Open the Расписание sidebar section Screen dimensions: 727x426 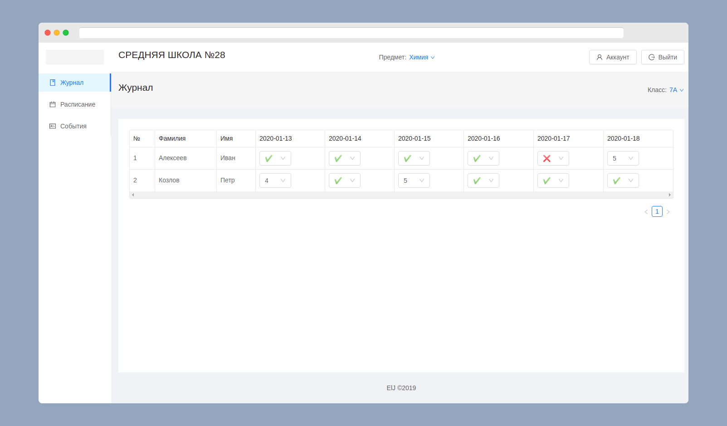[x=74, y=104]
